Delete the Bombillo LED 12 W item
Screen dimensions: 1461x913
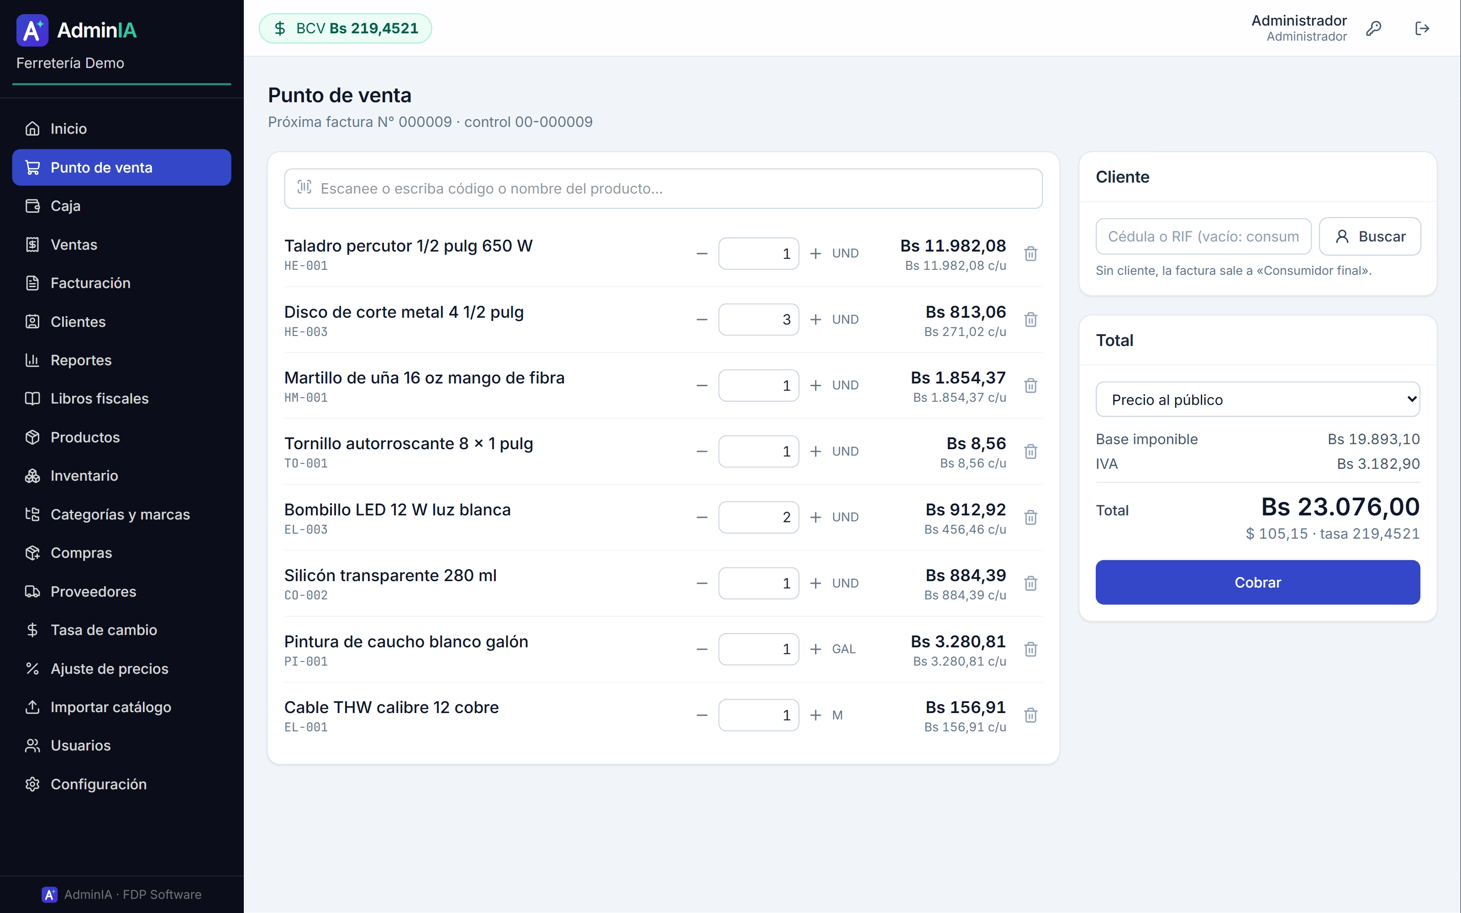tap(1030, 518)
